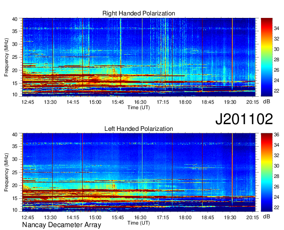The height and width of the screenshot is (230, 284).
Task: Click the 12:45 tick of Right Handed plot
Action: pos(28,102)
